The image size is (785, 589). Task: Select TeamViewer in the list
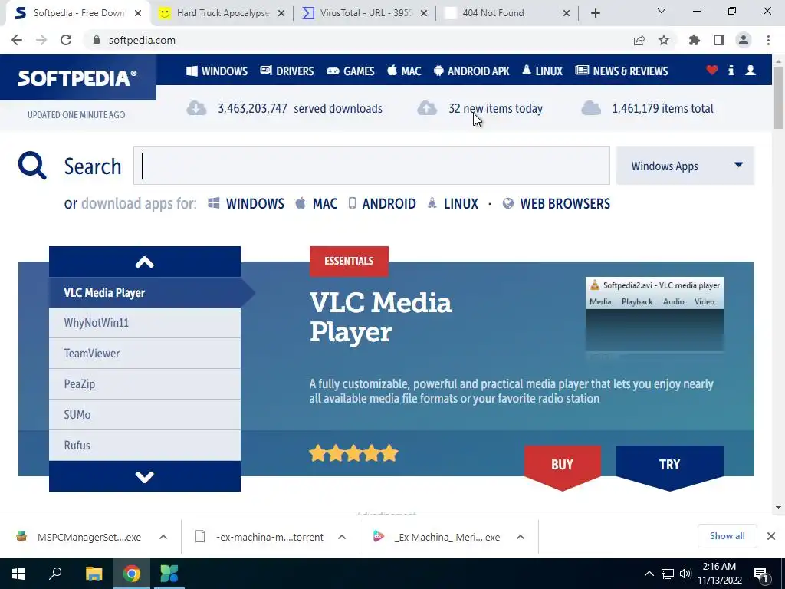click(x=145, y=354)
